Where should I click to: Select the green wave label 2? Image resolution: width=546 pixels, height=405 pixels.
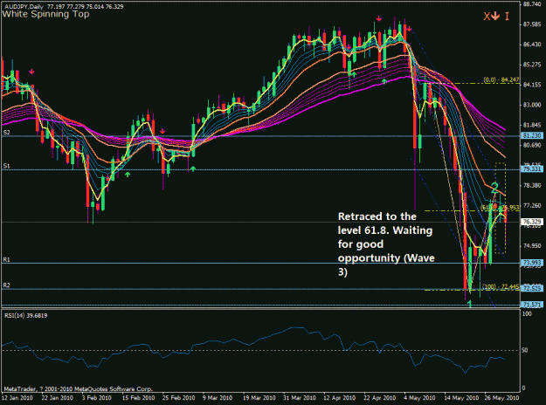click(494, 189)
